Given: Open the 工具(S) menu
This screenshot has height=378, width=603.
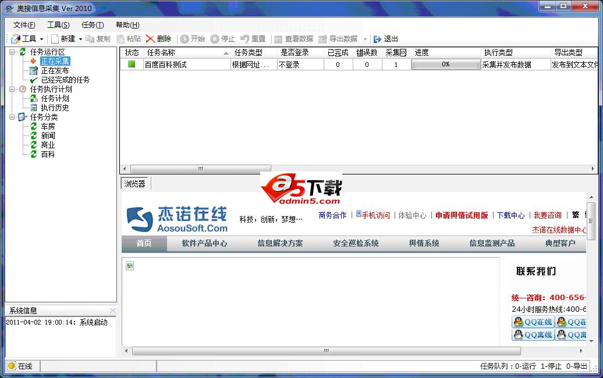Looking at the screenshot, I should [58, 25].
